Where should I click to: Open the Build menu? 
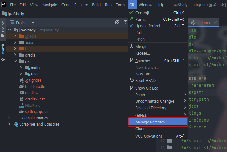[96, 5]
